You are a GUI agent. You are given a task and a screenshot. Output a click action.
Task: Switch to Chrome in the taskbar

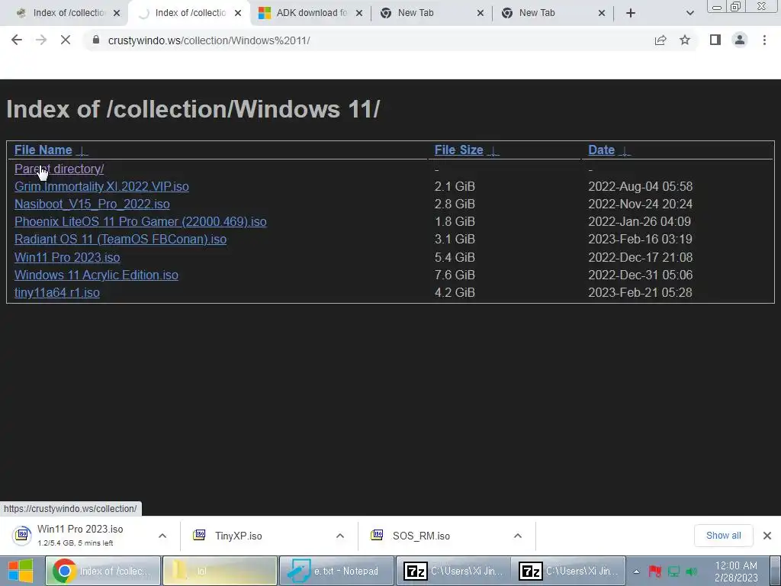point(103,571)
